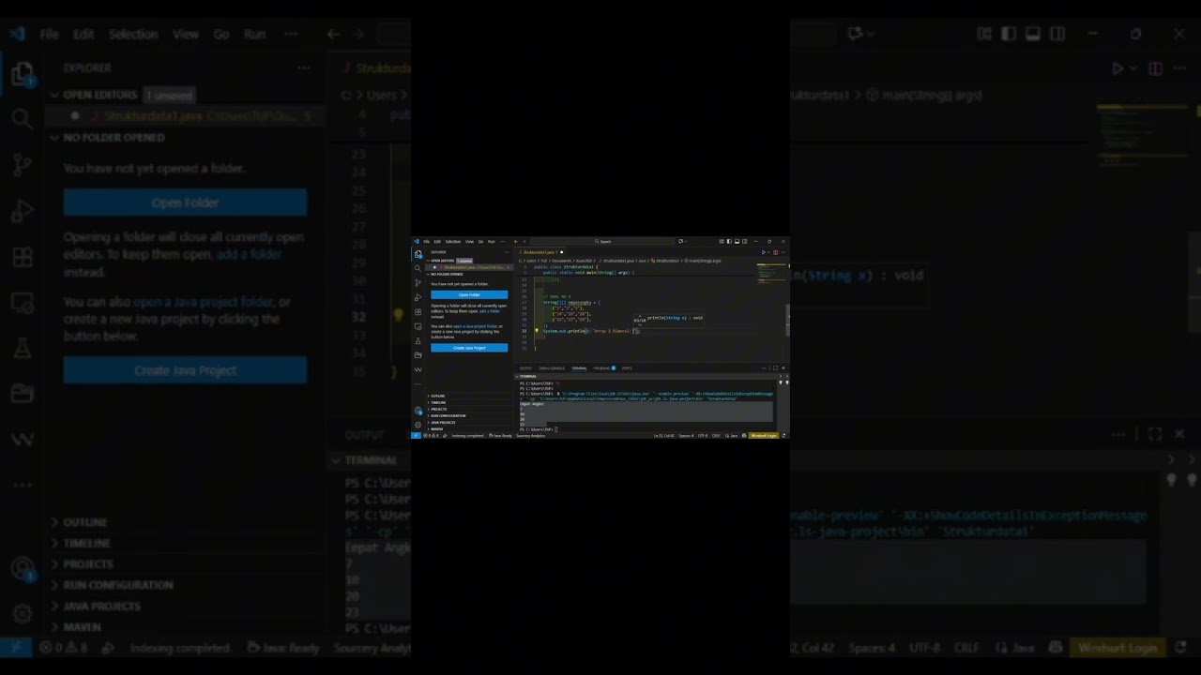Open the Customize Layout icon
Image resolution: width=1201 pixels, height=675 pixels.
[x=722, y=242]
